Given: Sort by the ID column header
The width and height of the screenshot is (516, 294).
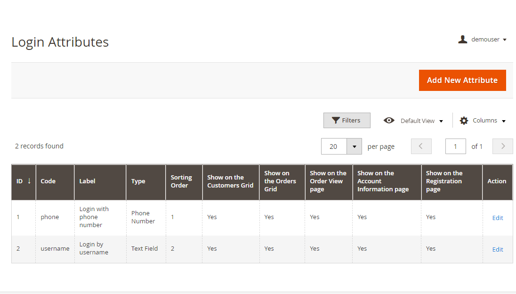Looking at the screenshot, I should (24, 182).
